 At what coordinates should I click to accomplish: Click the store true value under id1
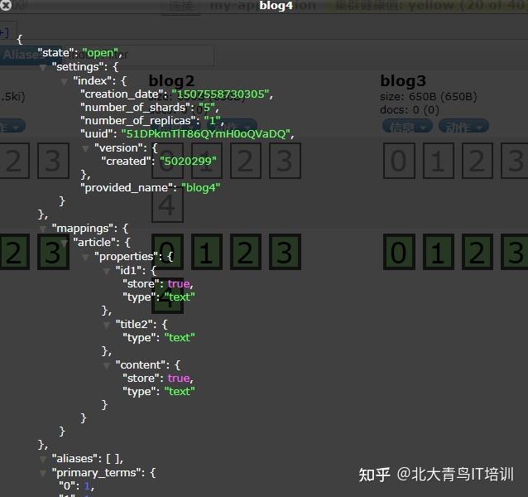[179, 284]
